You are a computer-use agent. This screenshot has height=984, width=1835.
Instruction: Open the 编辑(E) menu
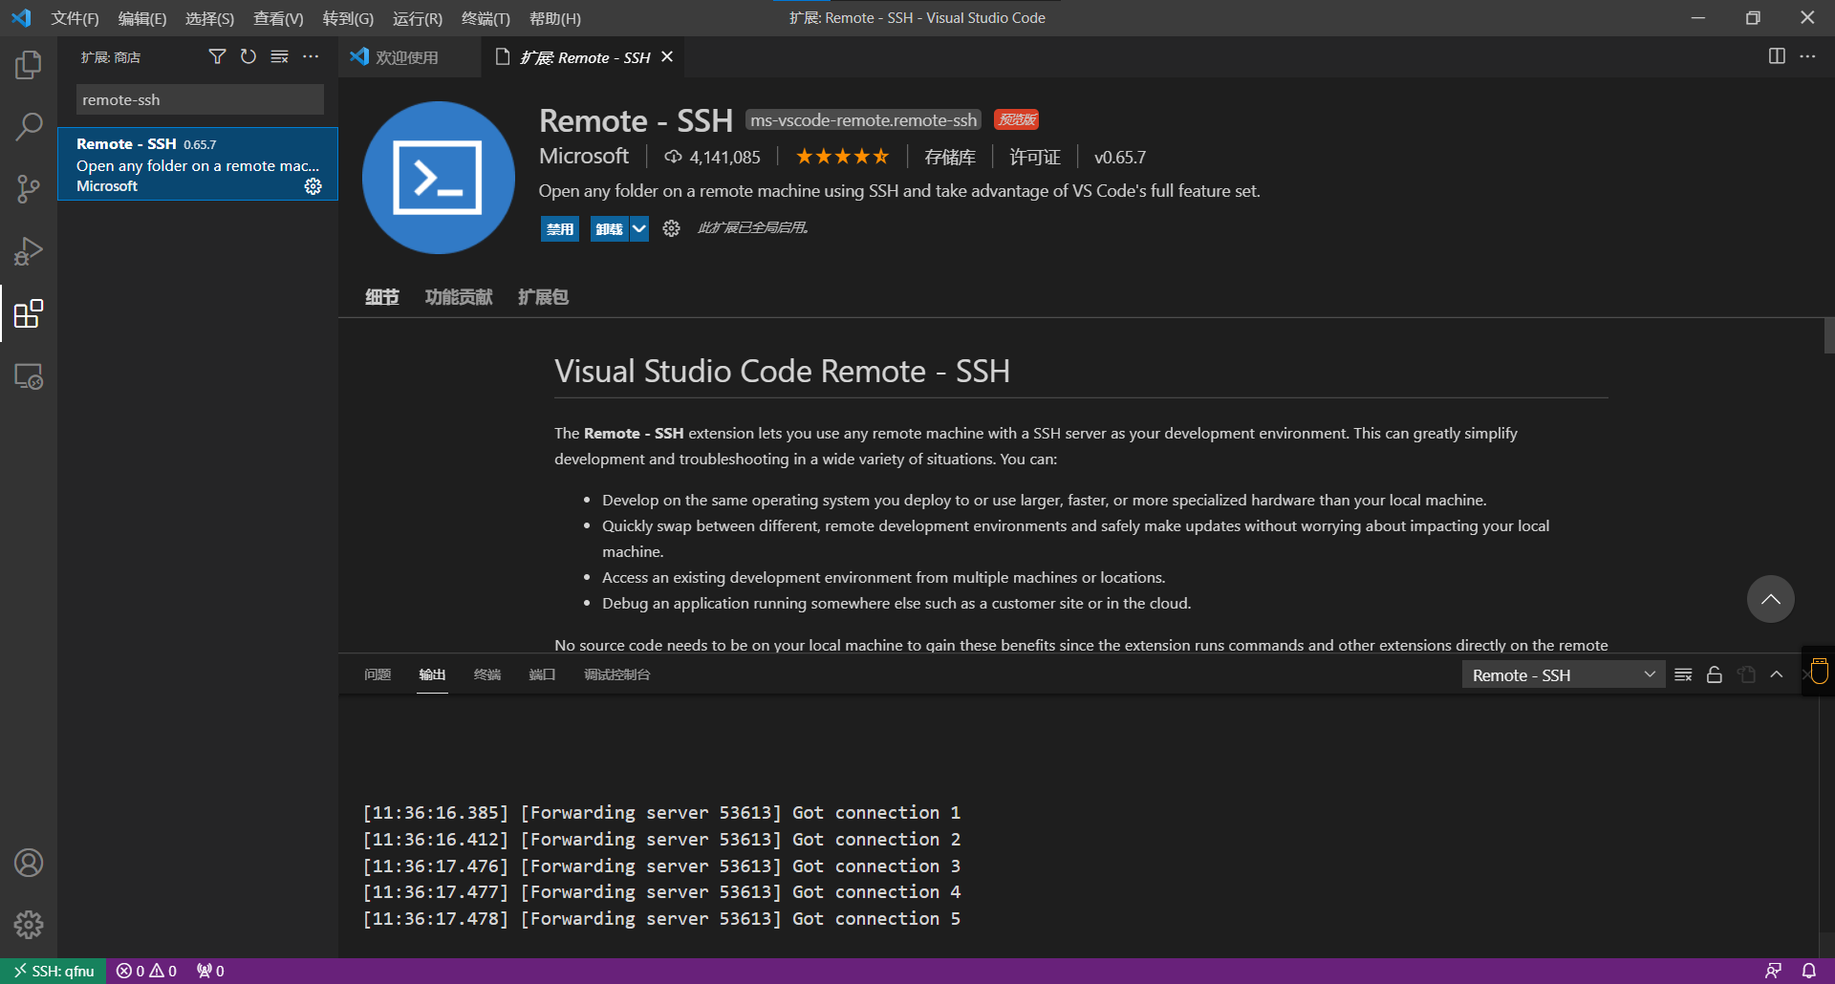141,18
